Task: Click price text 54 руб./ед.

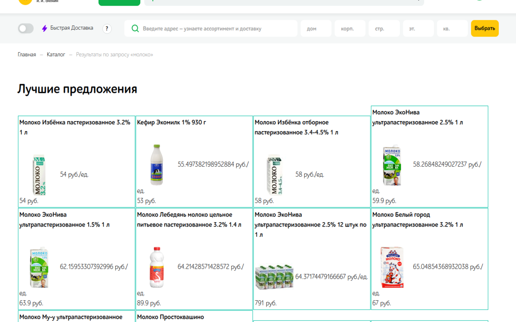Action: pyautogui.click(x=74, y=175)
